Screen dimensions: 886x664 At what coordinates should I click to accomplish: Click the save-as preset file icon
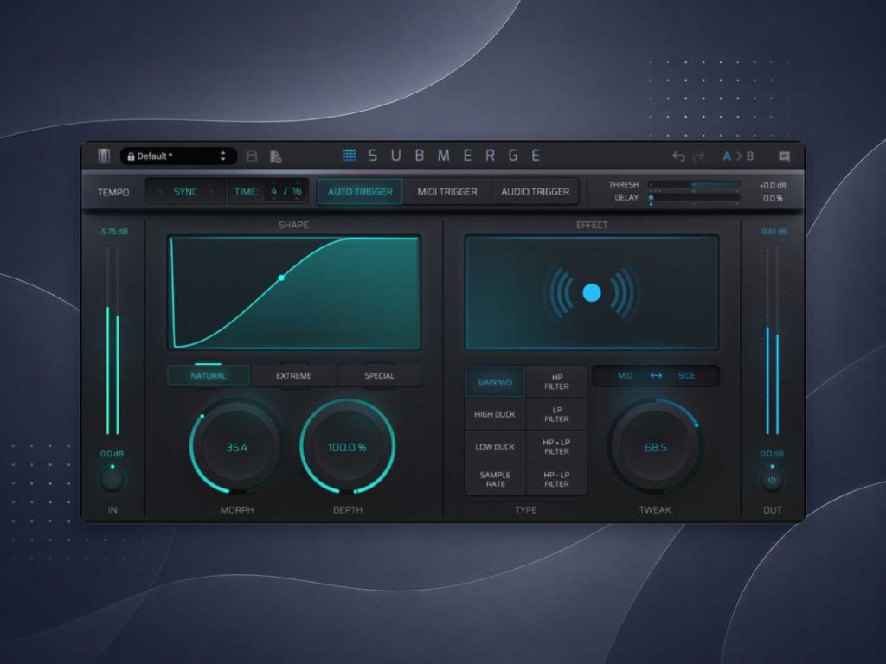tap(276, 156)
